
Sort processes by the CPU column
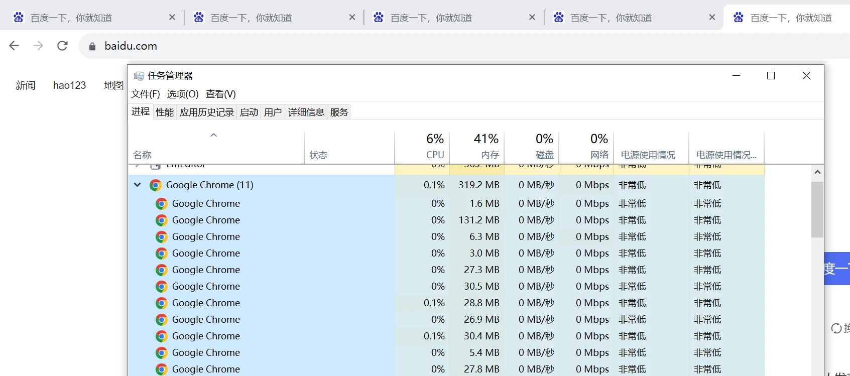(422, 148)
